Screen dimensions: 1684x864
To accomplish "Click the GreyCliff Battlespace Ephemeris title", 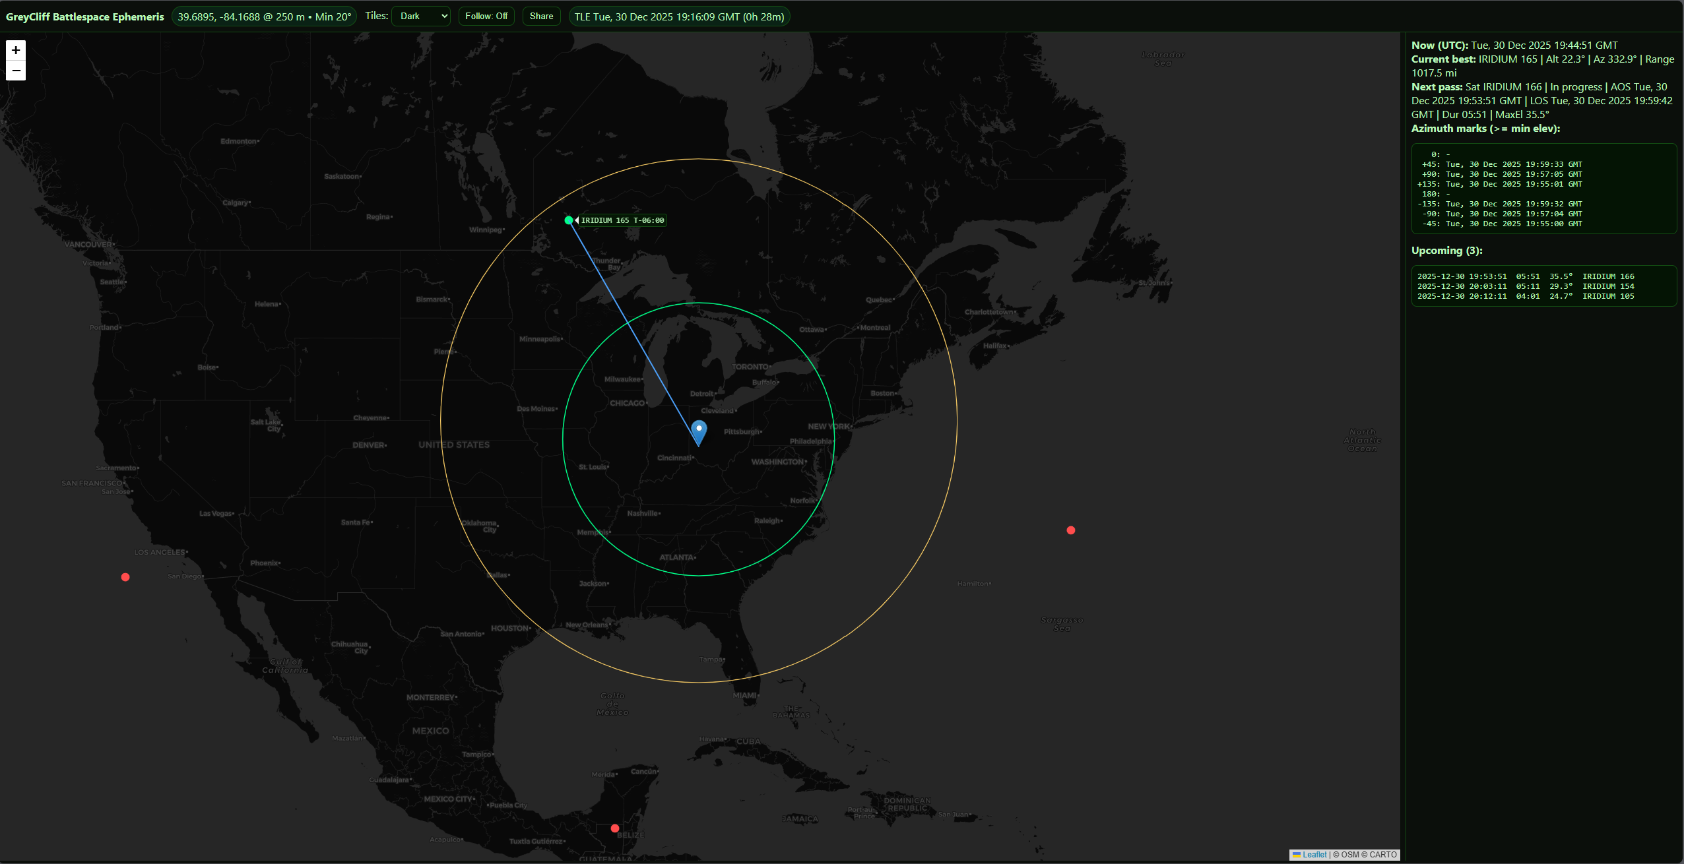I will [x=84, y=16].
